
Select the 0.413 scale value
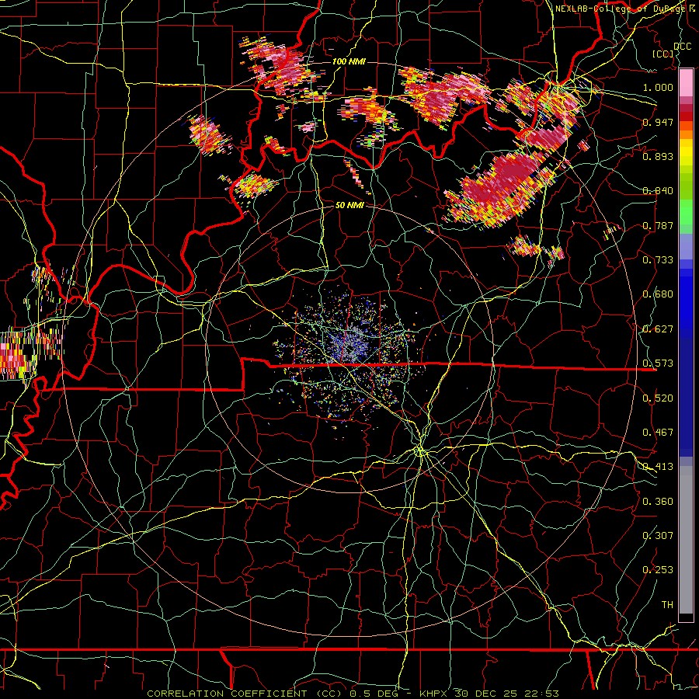[658, 467]
